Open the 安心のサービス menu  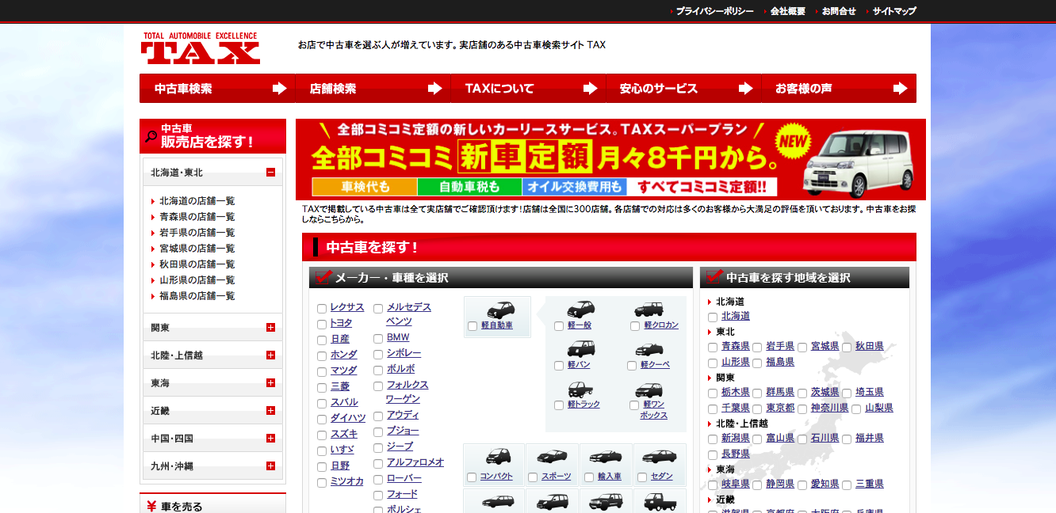tap(683, 89)
